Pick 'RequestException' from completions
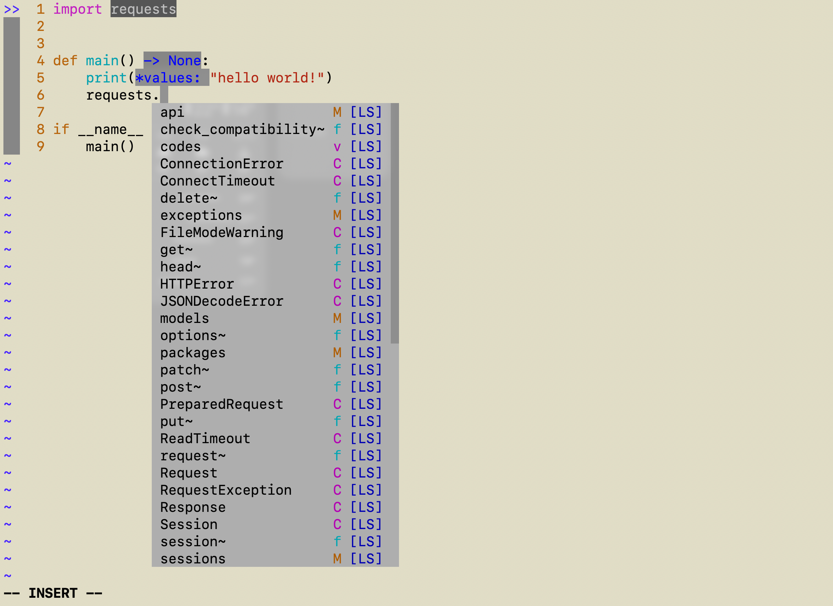Screen dimensions: 833x606 tap(271, 490)
